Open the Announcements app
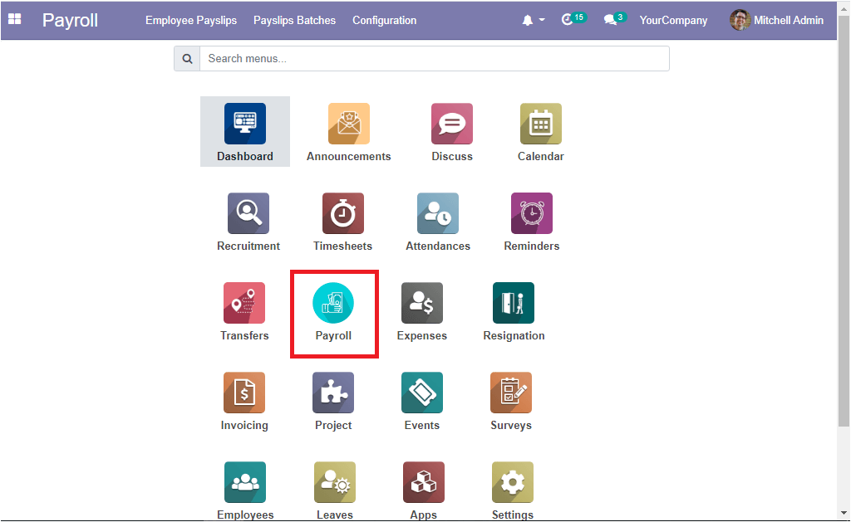The image size is (851, 522). 348,124
